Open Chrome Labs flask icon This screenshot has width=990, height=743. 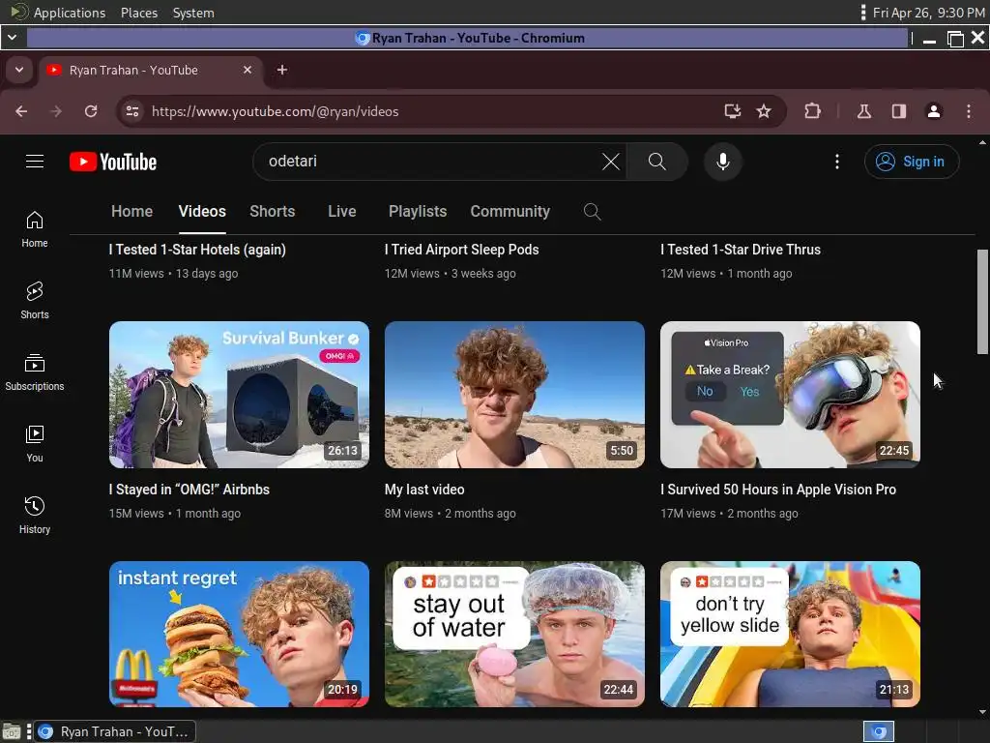[x=864, y=111]
